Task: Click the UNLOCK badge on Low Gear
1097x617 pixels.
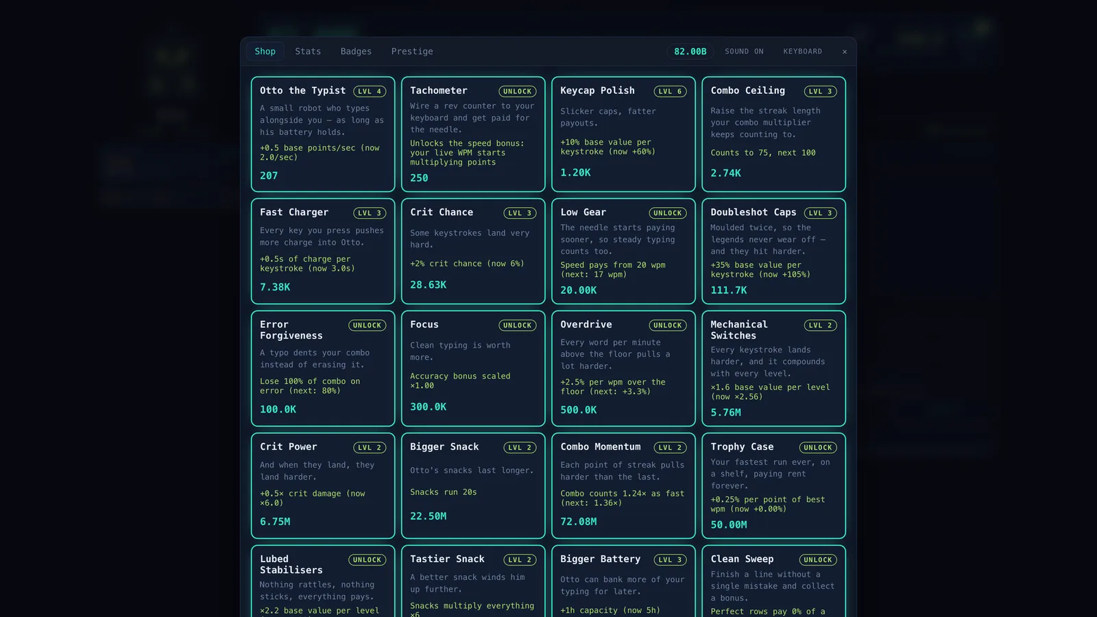Action: 667,213
